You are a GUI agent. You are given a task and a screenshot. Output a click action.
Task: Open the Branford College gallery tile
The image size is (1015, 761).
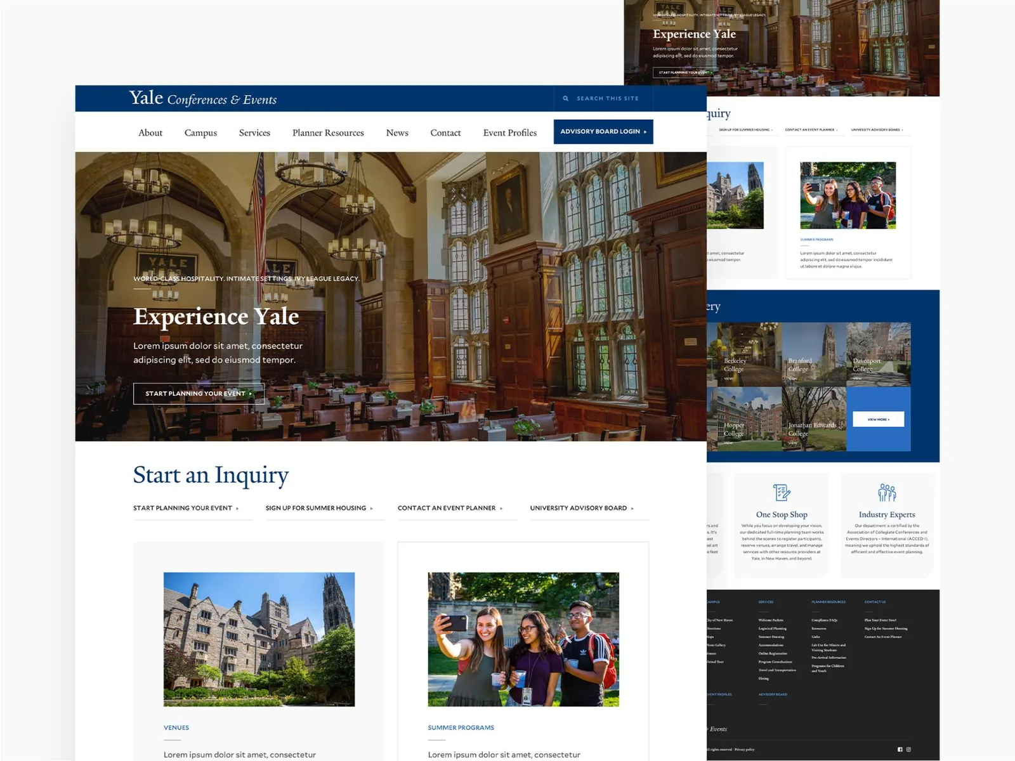pyautogui.click(x=814, y=354)
